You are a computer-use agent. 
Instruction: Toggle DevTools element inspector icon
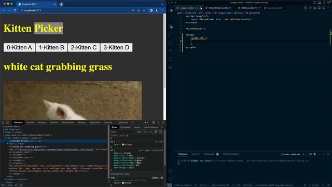tap(3, 123)
